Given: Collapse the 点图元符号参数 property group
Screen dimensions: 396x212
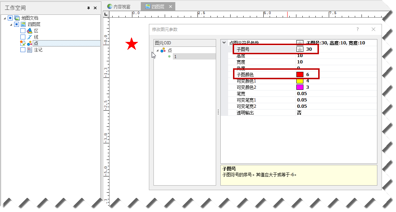Looking at the screenshot, I should point(224,43).
